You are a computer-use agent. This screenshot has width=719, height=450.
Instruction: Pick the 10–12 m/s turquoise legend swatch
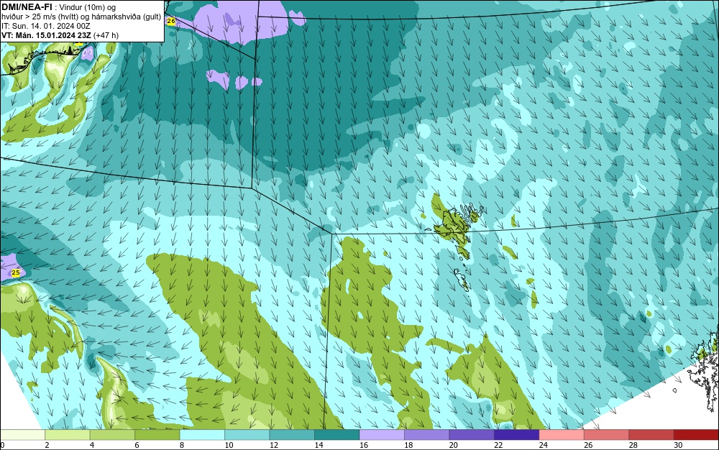tap(247, 435)
